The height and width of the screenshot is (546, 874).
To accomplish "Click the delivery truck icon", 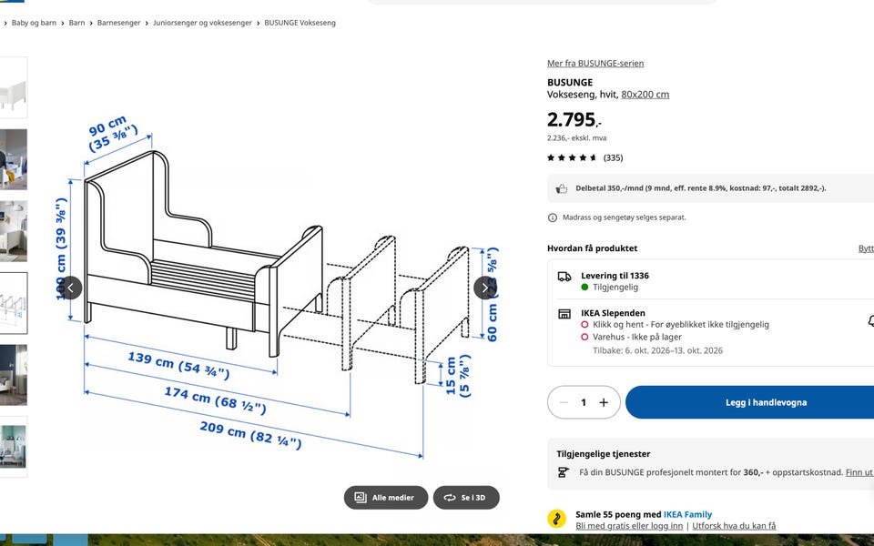I will pyautogui.click(x=564, y=277).
